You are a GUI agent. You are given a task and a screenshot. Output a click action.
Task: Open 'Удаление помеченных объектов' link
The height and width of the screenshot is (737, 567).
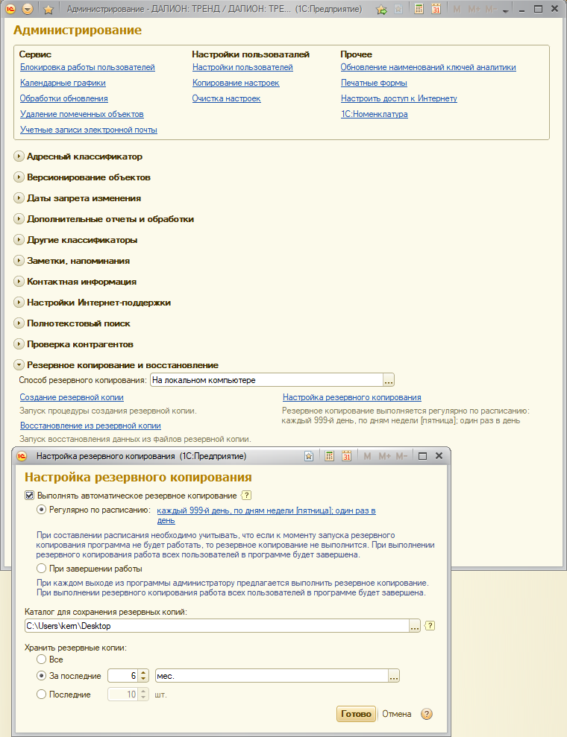(x=82, y=114)
